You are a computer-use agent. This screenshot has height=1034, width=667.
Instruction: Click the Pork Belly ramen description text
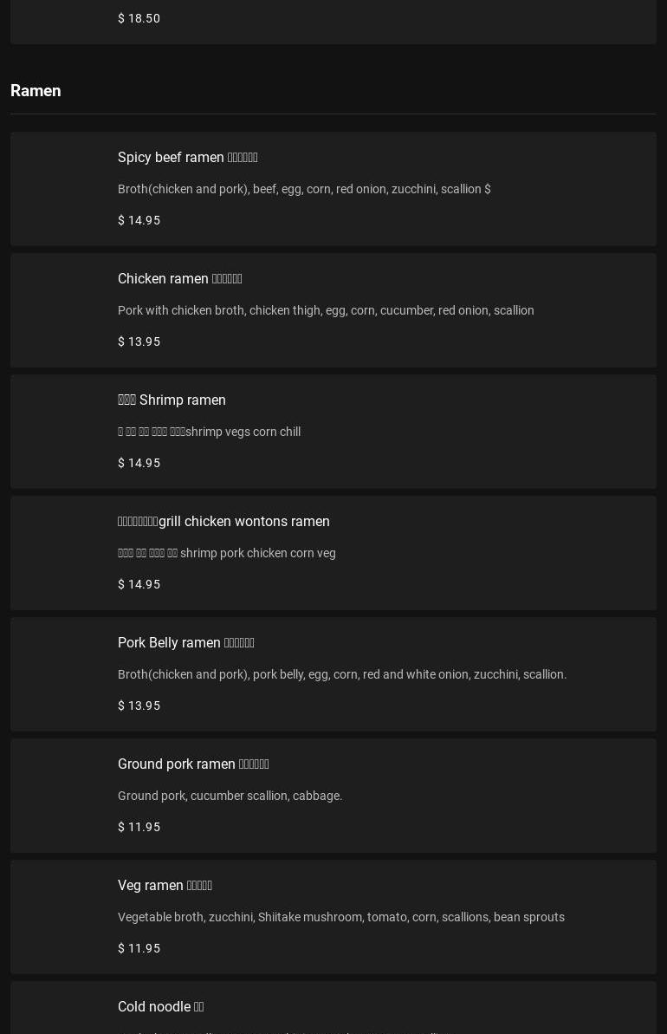[x=342, y=674]
